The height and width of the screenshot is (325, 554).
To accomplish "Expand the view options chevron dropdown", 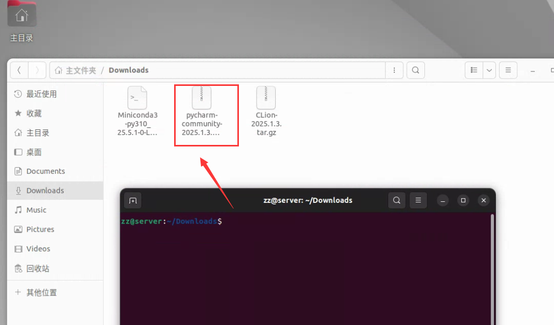I will pos(488,70).
